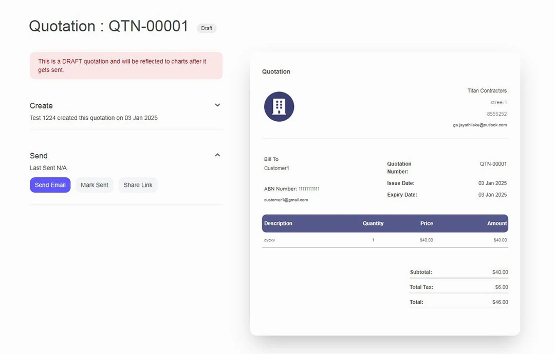This screenshot has width=555, height=354.
Task: Click the Customer1 name under Bill To
Action: [276, 168]
